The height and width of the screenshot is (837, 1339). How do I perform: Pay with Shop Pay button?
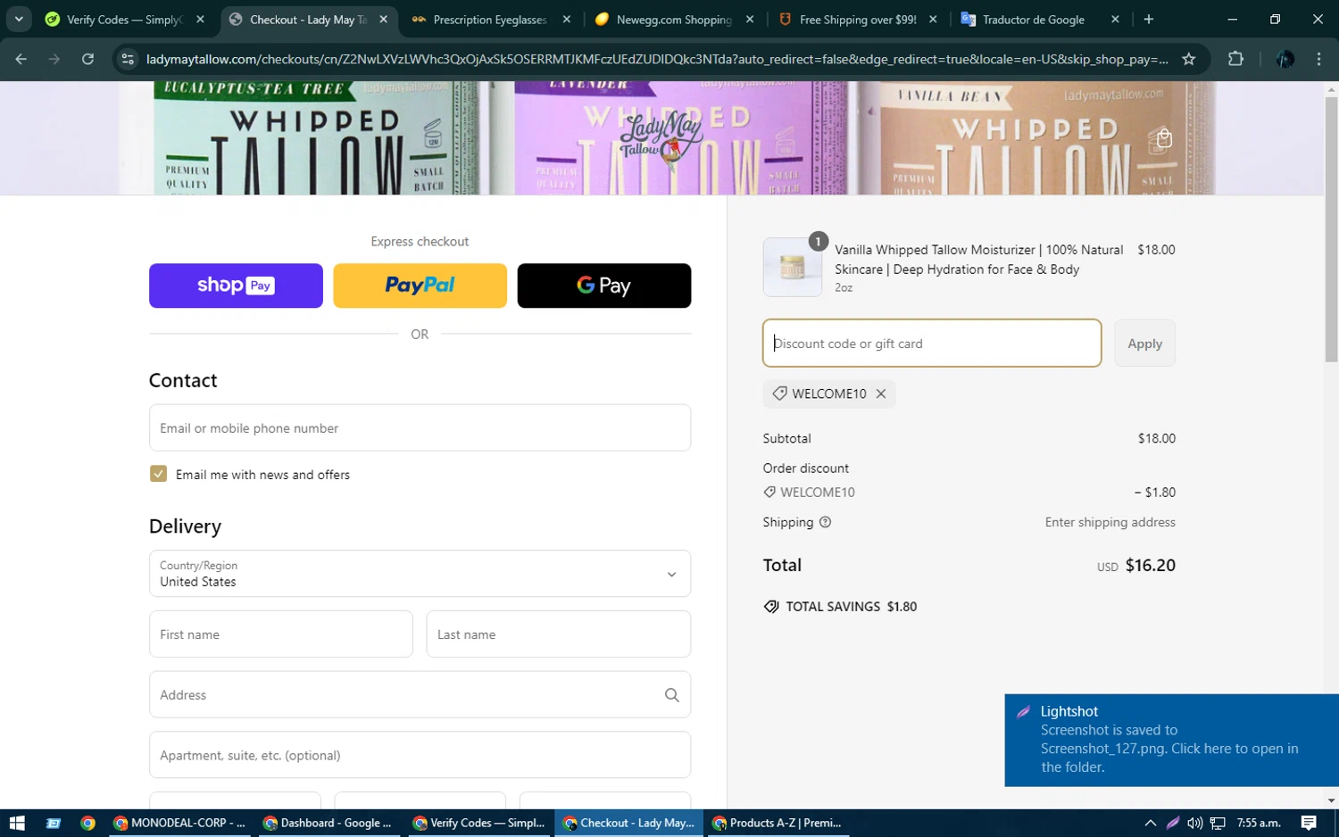click(x=236, y=286)
